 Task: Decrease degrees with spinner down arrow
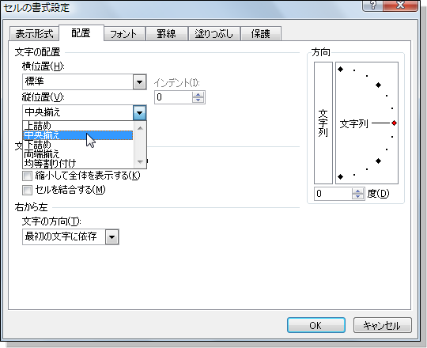357,196
